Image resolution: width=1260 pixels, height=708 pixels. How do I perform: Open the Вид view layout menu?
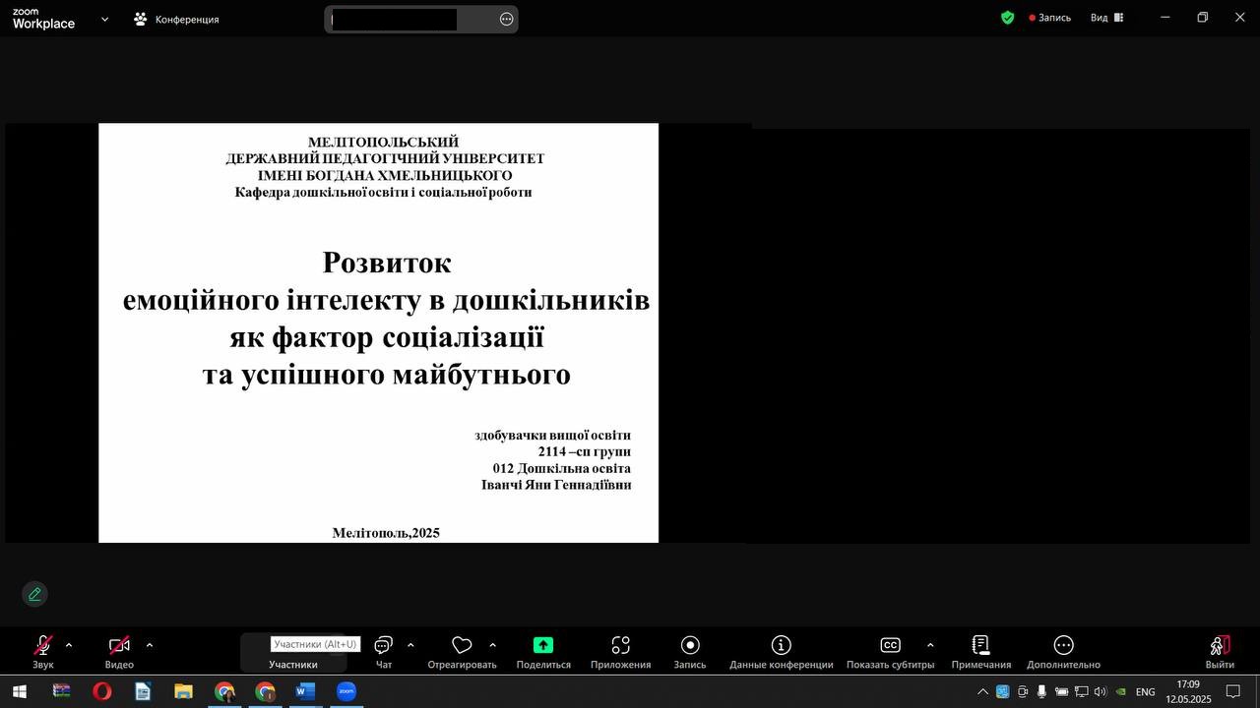[1106, 18]
